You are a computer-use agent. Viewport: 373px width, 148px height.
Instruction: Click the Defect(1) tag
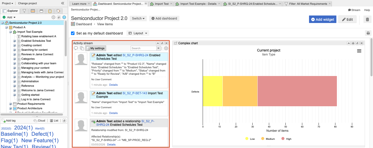pyautogui.click(x=42, y=134)
